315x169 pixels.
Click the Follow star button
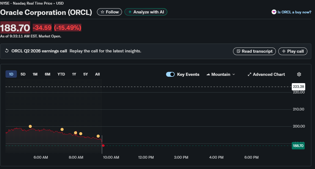[109, 12]
